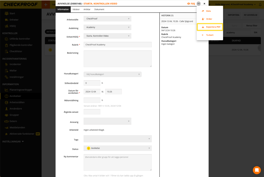The width and height of the screenshot is (264, 177).
Task: Click the orange plus icon in top bar
Action: pos(46,4)
